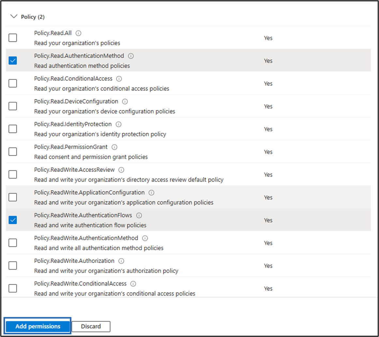379x337 pixels.
Task: Open info icon next to Policy.Read.All
Action: coord(78,33)
